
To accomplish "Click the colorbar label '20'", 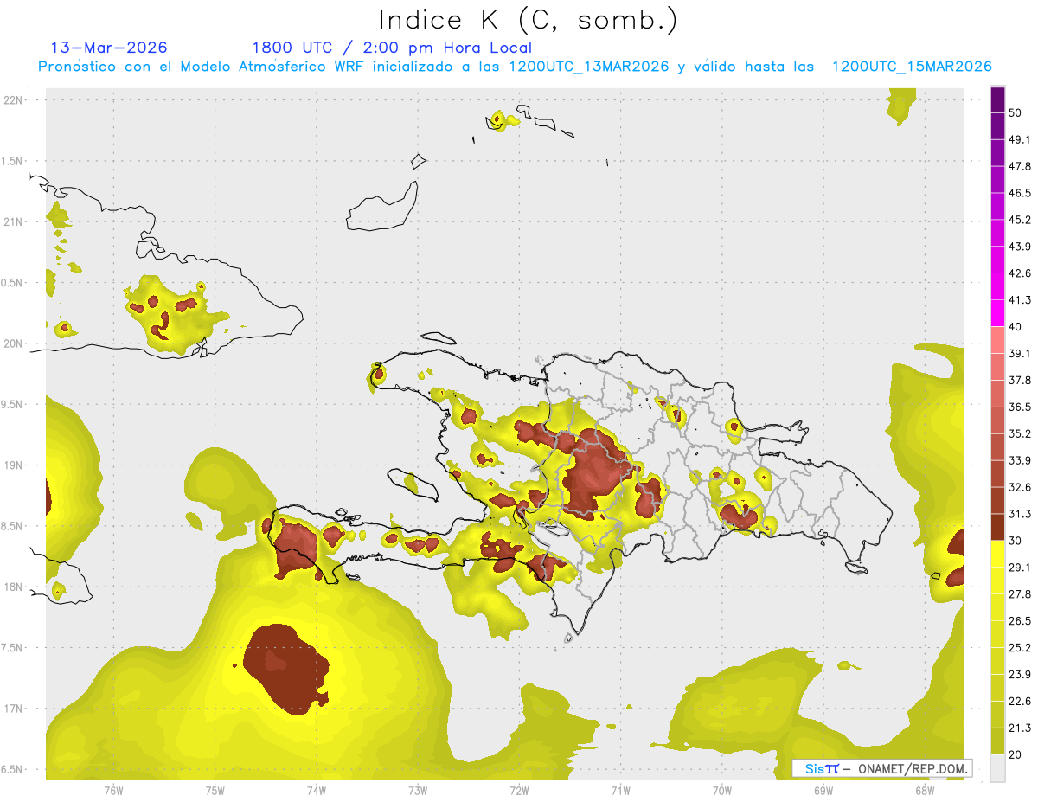I will [x=1016, y=754].
